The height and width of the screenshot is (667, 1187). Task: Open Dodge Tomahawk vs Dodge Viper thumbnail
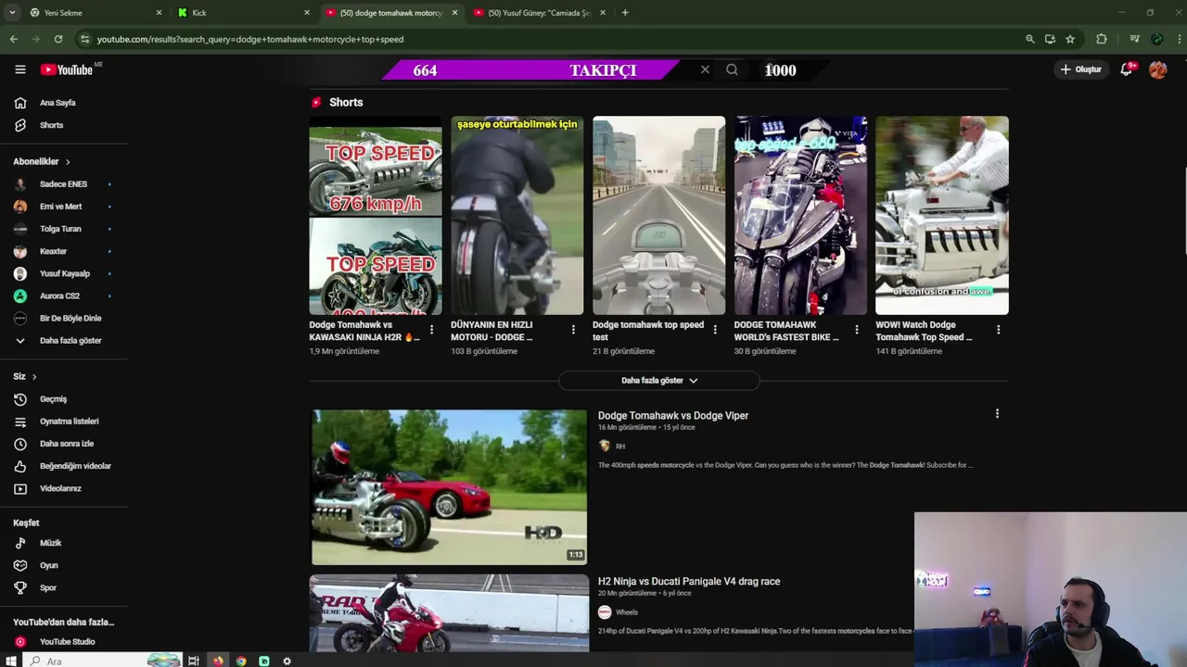pyautogui.click(x=449, y=487)
